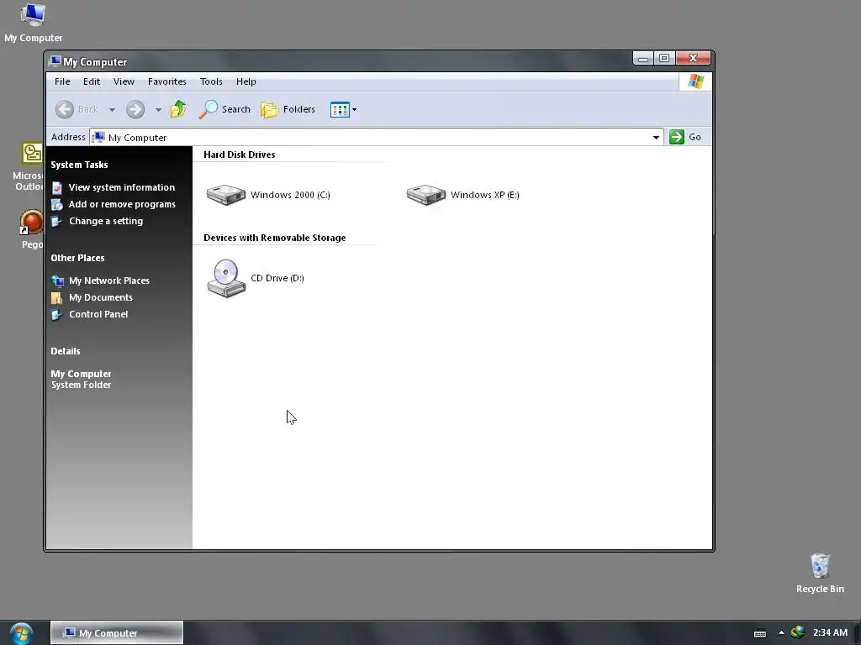Image resolution: width=861 pixels, height=645 pixels.
Task: Click the Forward arrow button
Action: pos(135,109)
